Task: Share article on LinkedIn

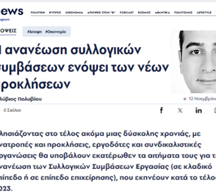Action: click(x=198, y=111)
